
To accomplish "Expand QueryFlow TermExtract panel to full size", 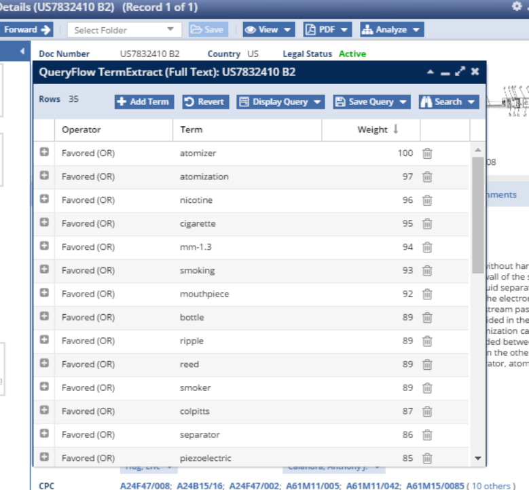I will click(x=460, y=71).
